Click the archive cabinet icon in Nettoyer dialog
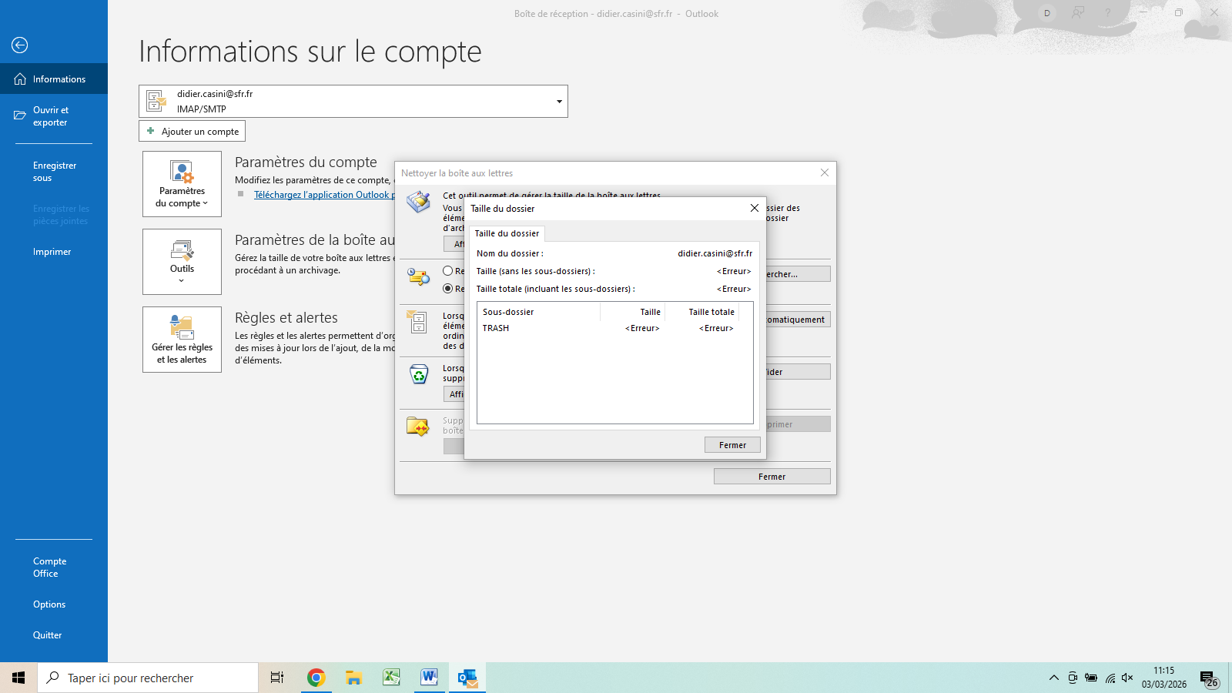 point(417,322)
